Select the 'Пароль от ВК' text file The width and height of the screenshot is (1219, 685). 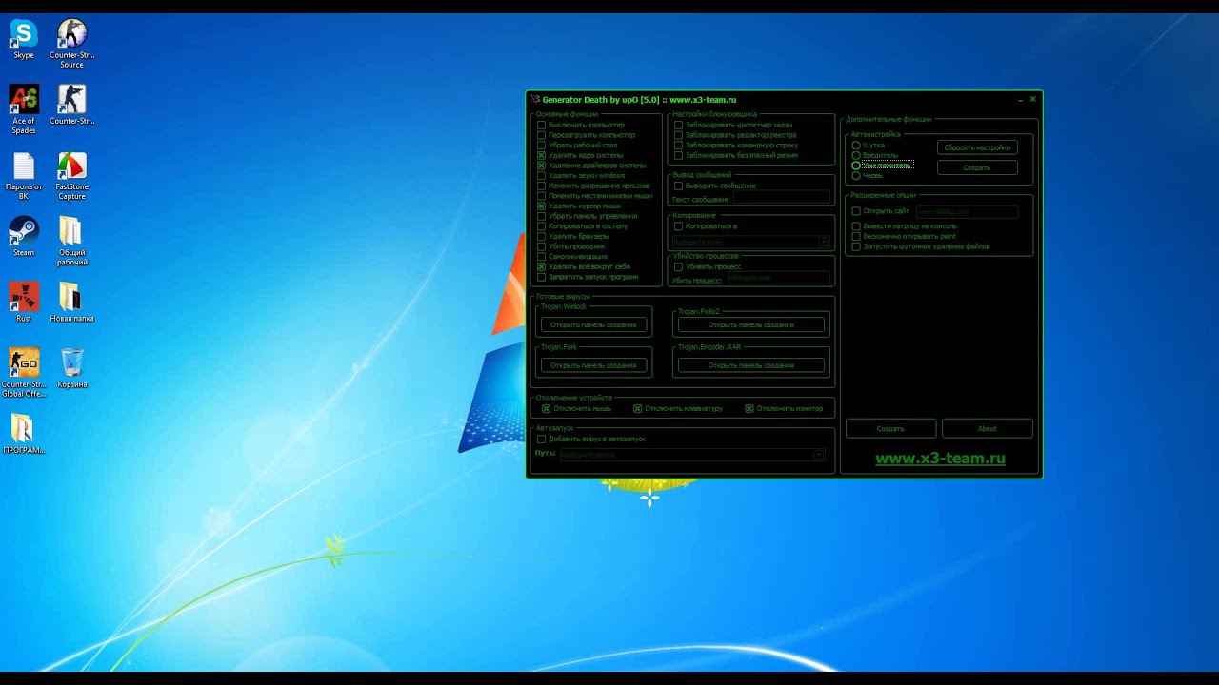click(x=24, y=176)
